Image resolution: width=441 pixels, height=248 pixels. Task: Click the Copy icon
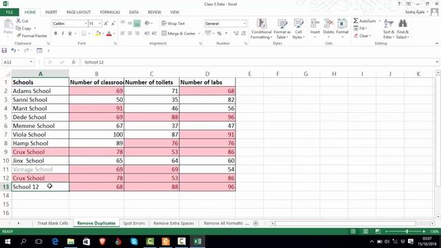click(x=19, y=28)
